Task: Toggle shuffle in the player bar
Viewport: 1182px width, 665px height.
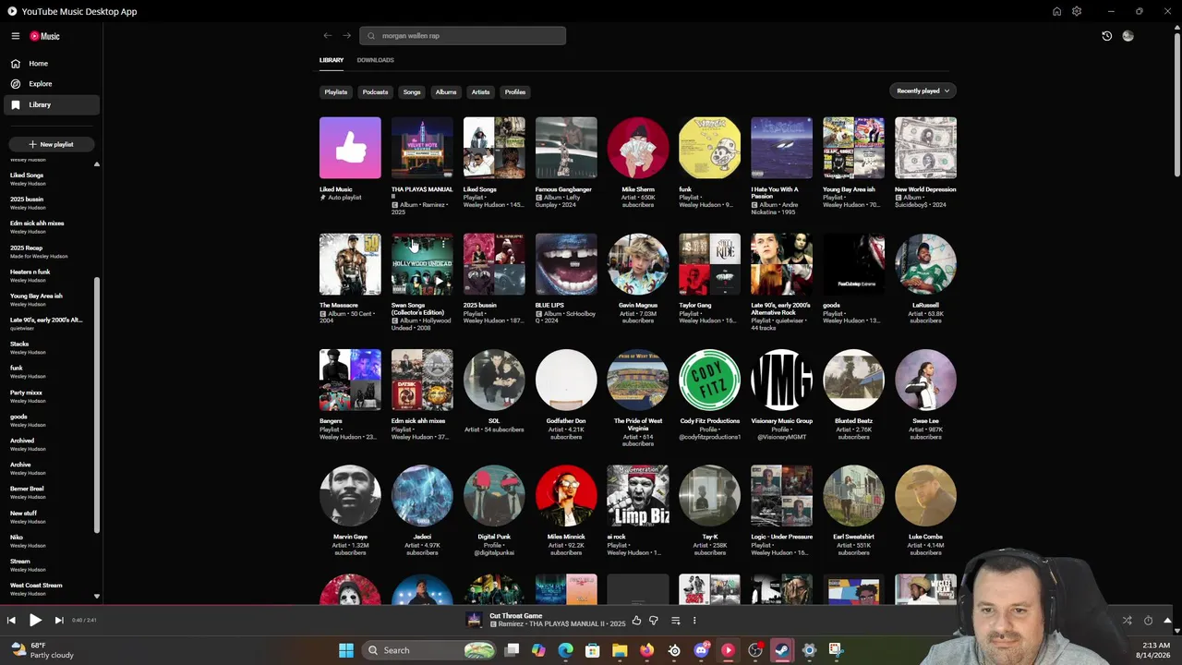Action: tap(1127, 621)
